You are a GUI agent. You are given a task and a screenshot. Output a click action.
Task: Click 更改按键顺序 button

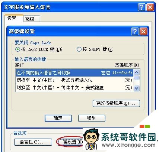(116, 103)
